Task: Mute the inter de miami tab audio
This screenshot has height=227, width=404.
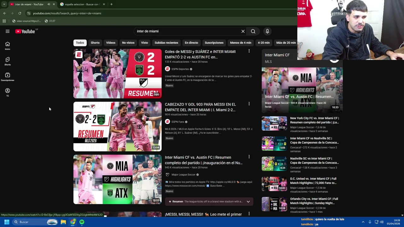Action: point(49,4)
